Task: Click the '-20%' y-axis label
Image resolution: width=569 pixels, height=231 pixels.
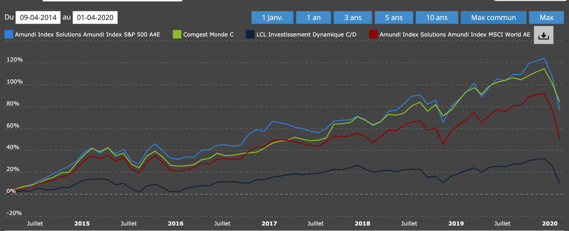Action: 14,213
